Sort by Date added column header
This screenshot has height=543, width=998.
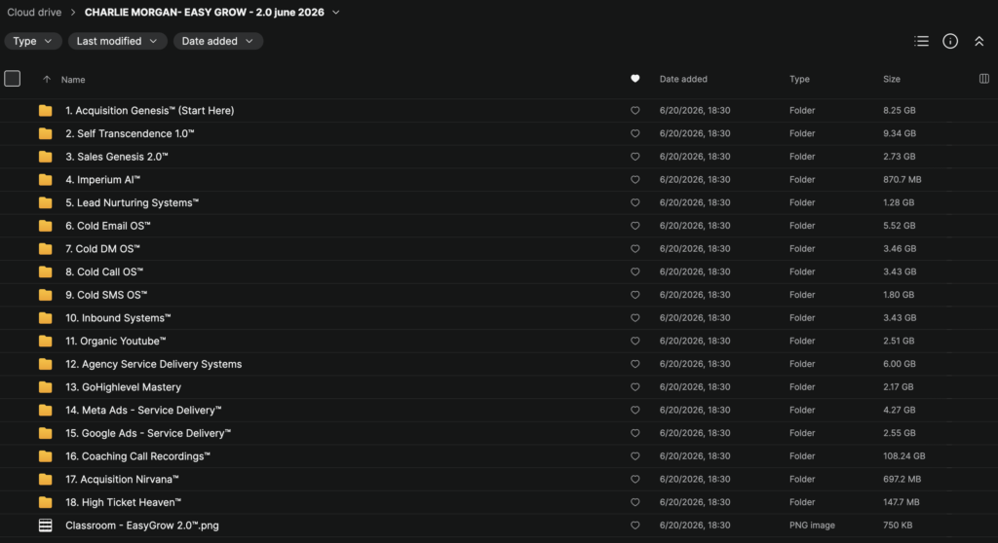(683, 79)
